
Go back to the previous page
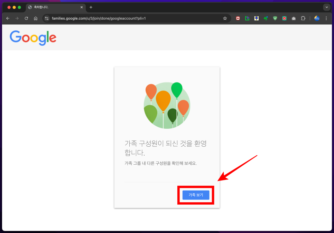point(8,19)
